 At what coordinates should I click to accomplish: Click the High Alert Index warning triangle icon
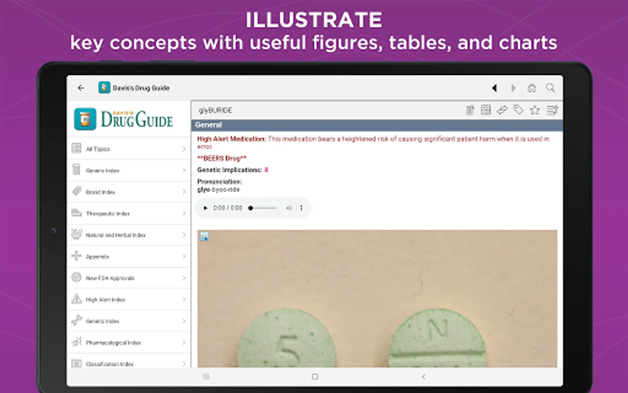tap(76, 299)
